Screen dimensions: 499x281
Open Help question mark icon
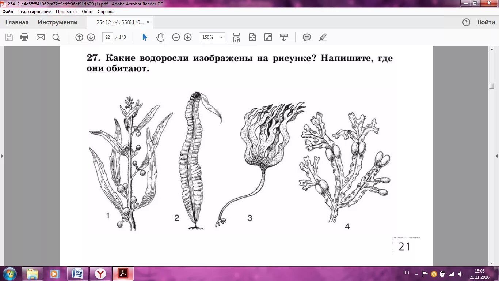coord(466,22)
